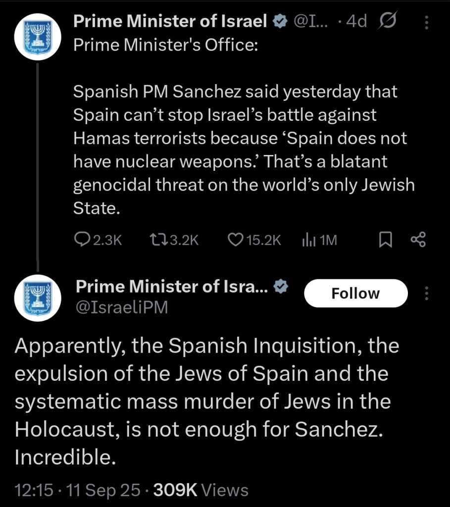
Task: Tap the share icon on first tweet
Action: (x=418, y=240)
